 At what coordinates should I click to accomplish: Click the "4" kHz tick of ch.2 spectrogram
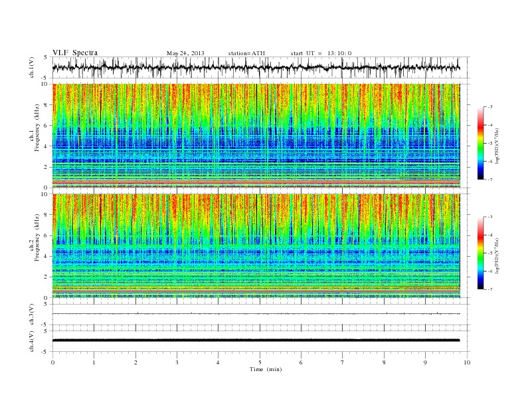coord(46,256)
